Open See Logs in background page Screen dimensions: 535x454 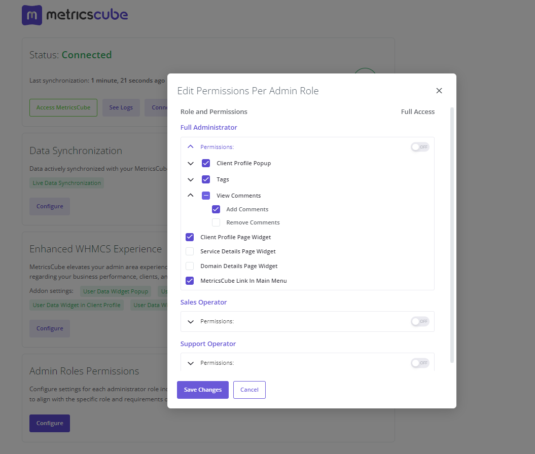[x=121, y=108]
